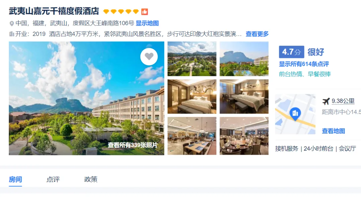
Task: Switch to the 政策 tab
Action: [x=91, y=179]
